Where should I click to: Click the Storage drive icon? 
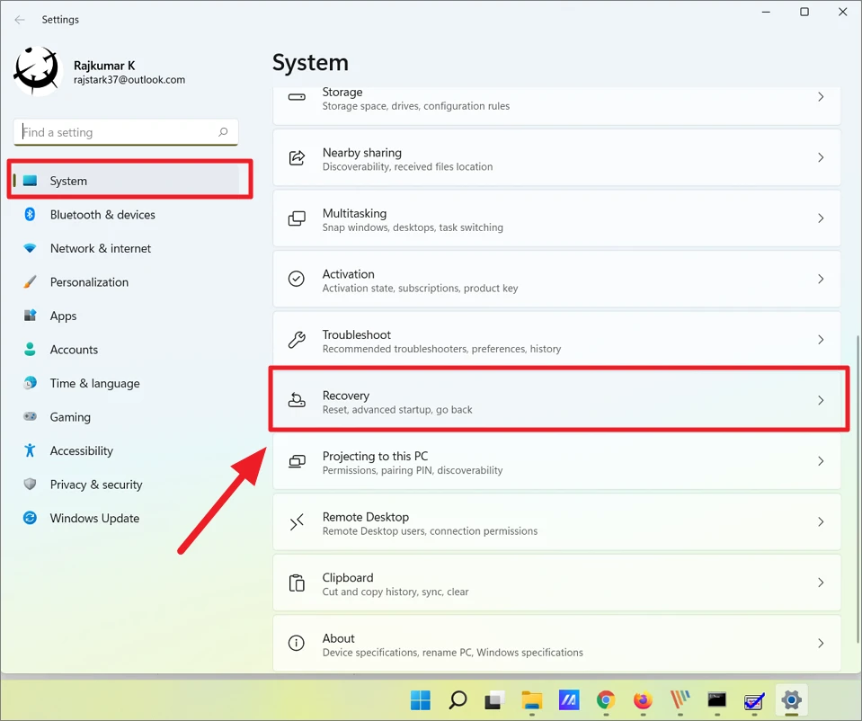click(297, 99)
